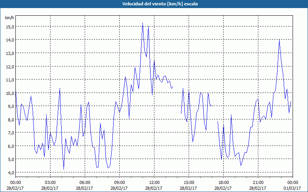Click the 11,0 y-axis value
Screen dimensions: 308x192
10,80
